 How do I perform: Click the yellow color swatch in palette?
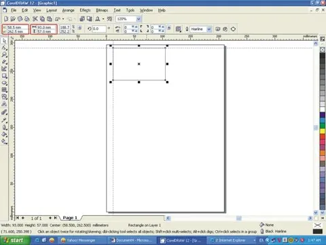(323, 131)
